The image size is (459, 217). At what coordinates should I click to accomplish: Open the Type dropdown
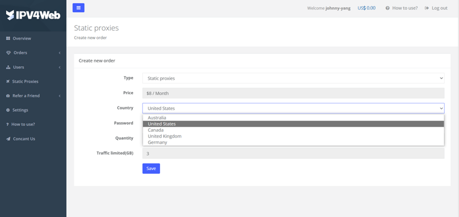pyautogui.click(x=293, y=78)
